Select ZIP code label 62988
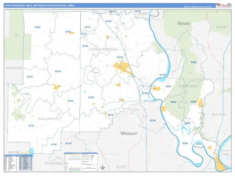 pos(194,102)
